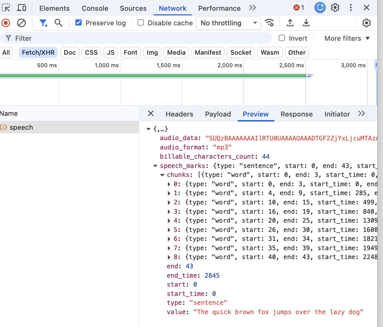Open the Response tab

(x=297, y=114)
